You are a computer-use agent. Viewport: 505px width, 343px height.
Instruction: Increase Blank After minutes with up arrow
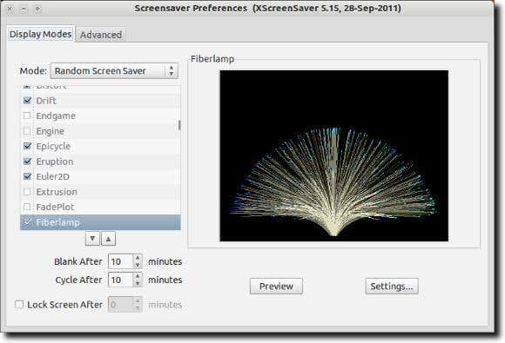coord(138,258)
